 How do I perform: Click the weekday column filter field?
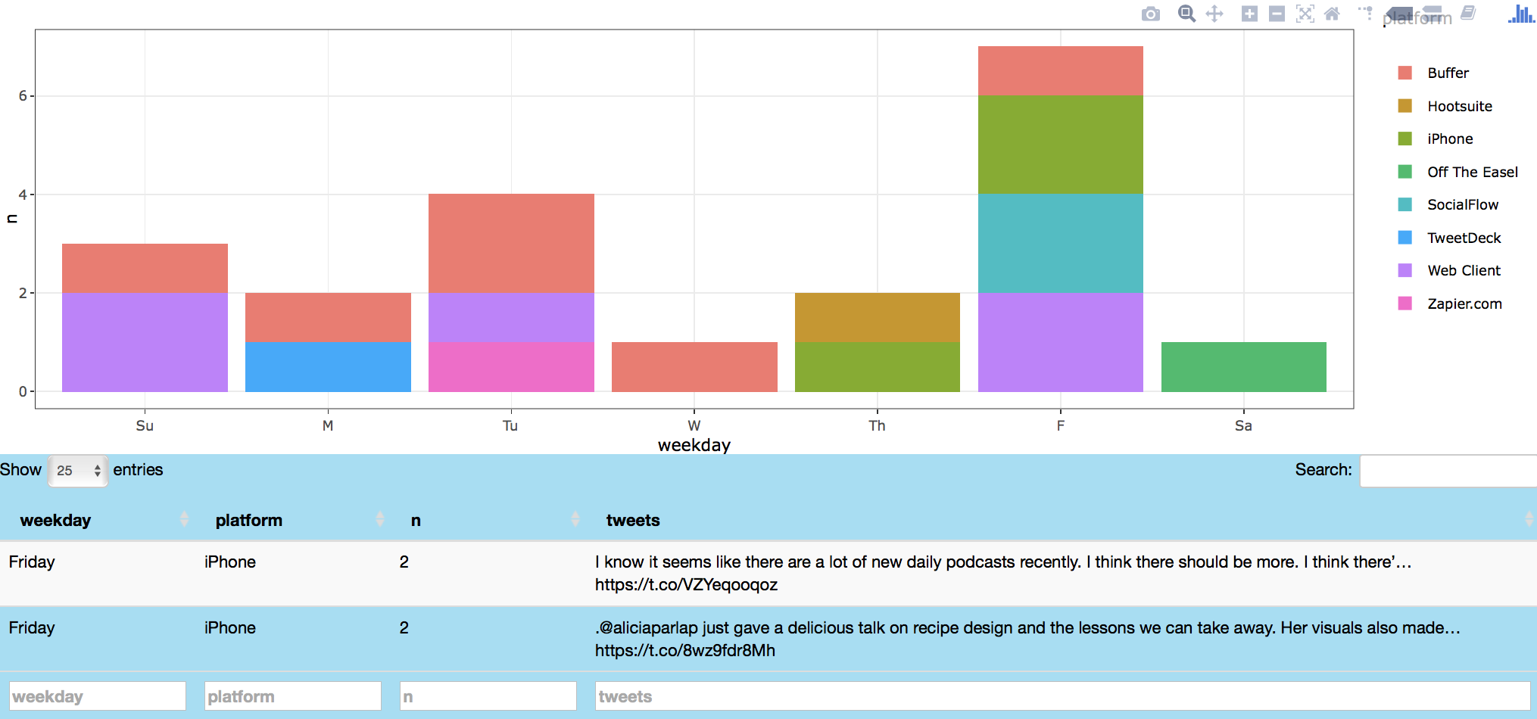pos(98,696)
